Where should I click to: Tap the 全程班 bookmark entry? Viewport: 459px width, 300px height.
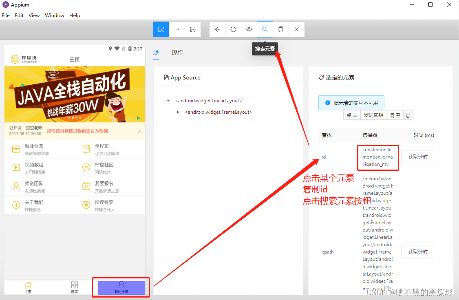110,149
